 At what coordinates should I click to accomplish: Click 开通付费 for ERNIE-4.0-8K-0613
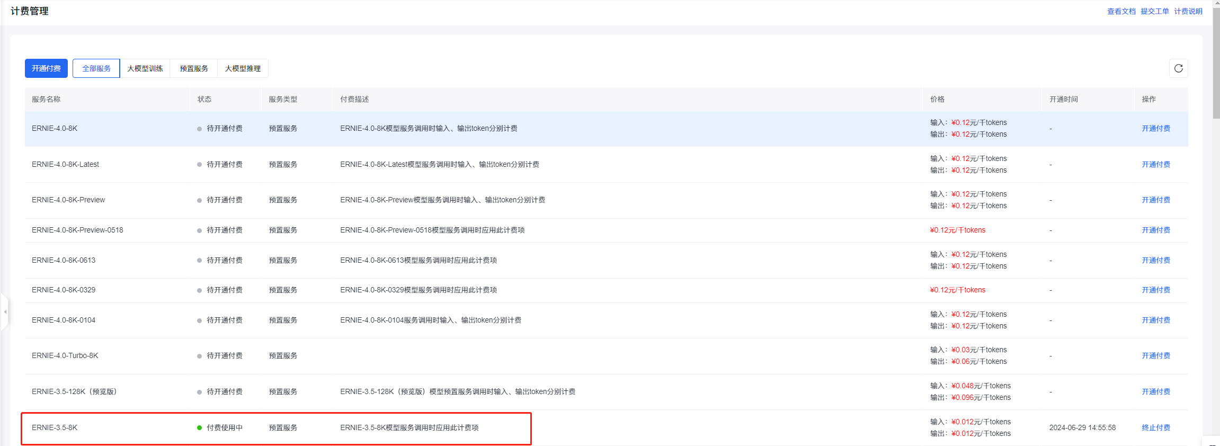pyautogui.click(x=1156, y=261)
